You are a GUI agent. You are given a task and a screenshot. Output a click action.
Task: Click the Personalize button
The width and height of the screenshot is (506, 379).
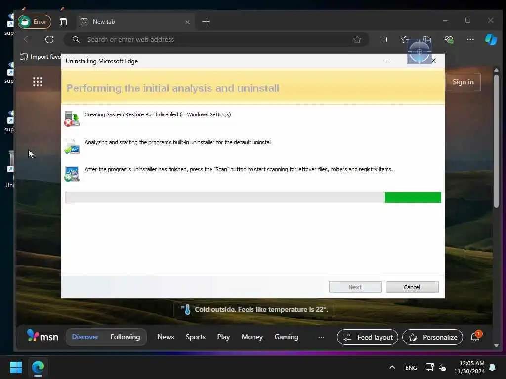(x=432, y=337)
